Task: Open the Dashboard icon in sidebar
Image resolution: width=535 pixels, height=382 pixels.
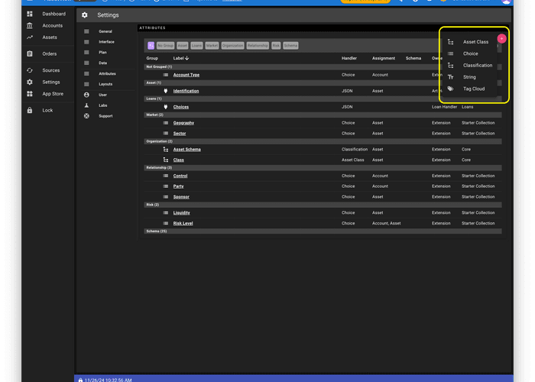Action: pos(30,14)
